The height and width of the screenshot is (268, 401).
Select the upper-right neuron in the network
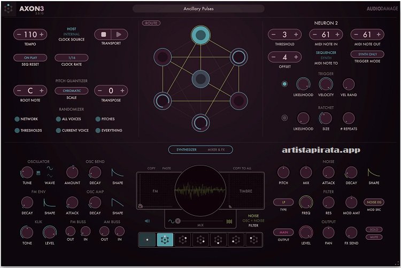239,57
